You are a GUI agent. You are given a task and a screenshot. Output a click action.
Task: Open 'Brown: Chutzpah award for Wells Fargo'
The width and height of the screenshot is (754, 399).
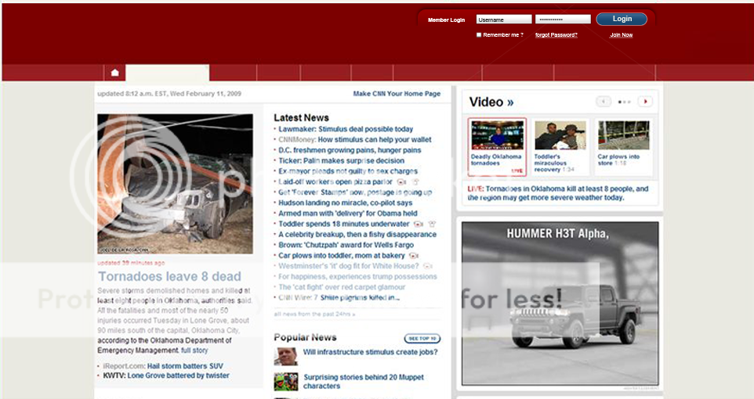tap(346, 246)
